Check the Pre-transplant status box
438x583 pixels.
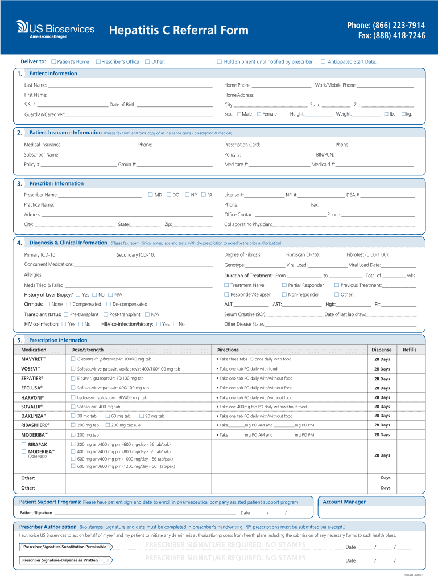click(66, 314)
